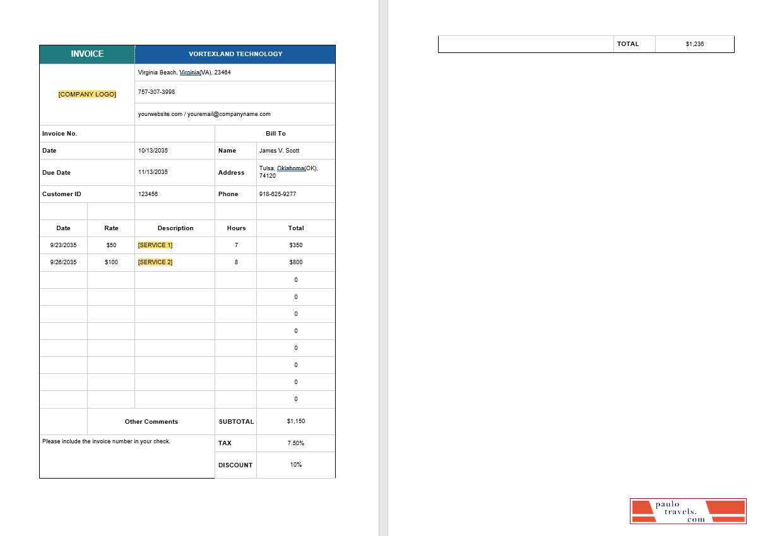The image size is (770, 536).
Task: Click the invoice number reminder note
Action: [106, 441]
